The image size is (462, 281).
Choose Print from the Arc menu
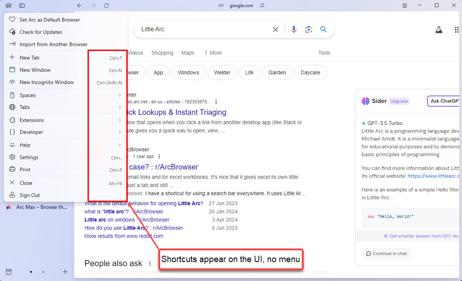(66, 169)
